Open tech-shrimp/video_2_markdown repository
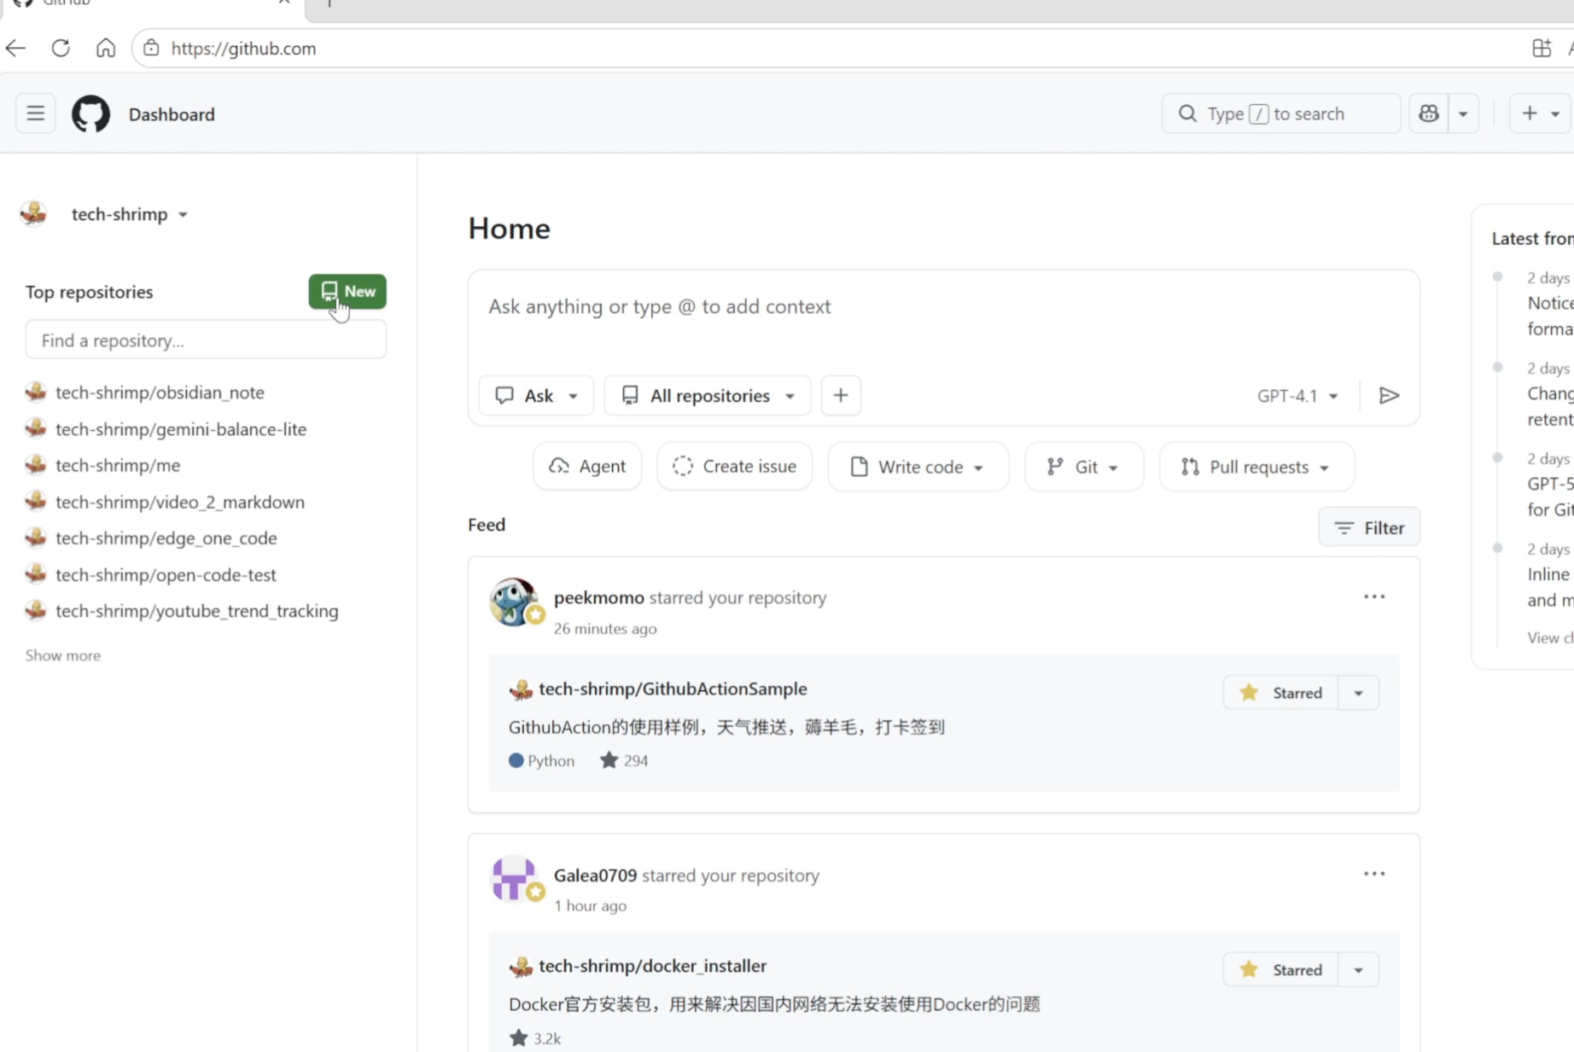Viewport: 1574px width, 1052px height. coord(180,502)
